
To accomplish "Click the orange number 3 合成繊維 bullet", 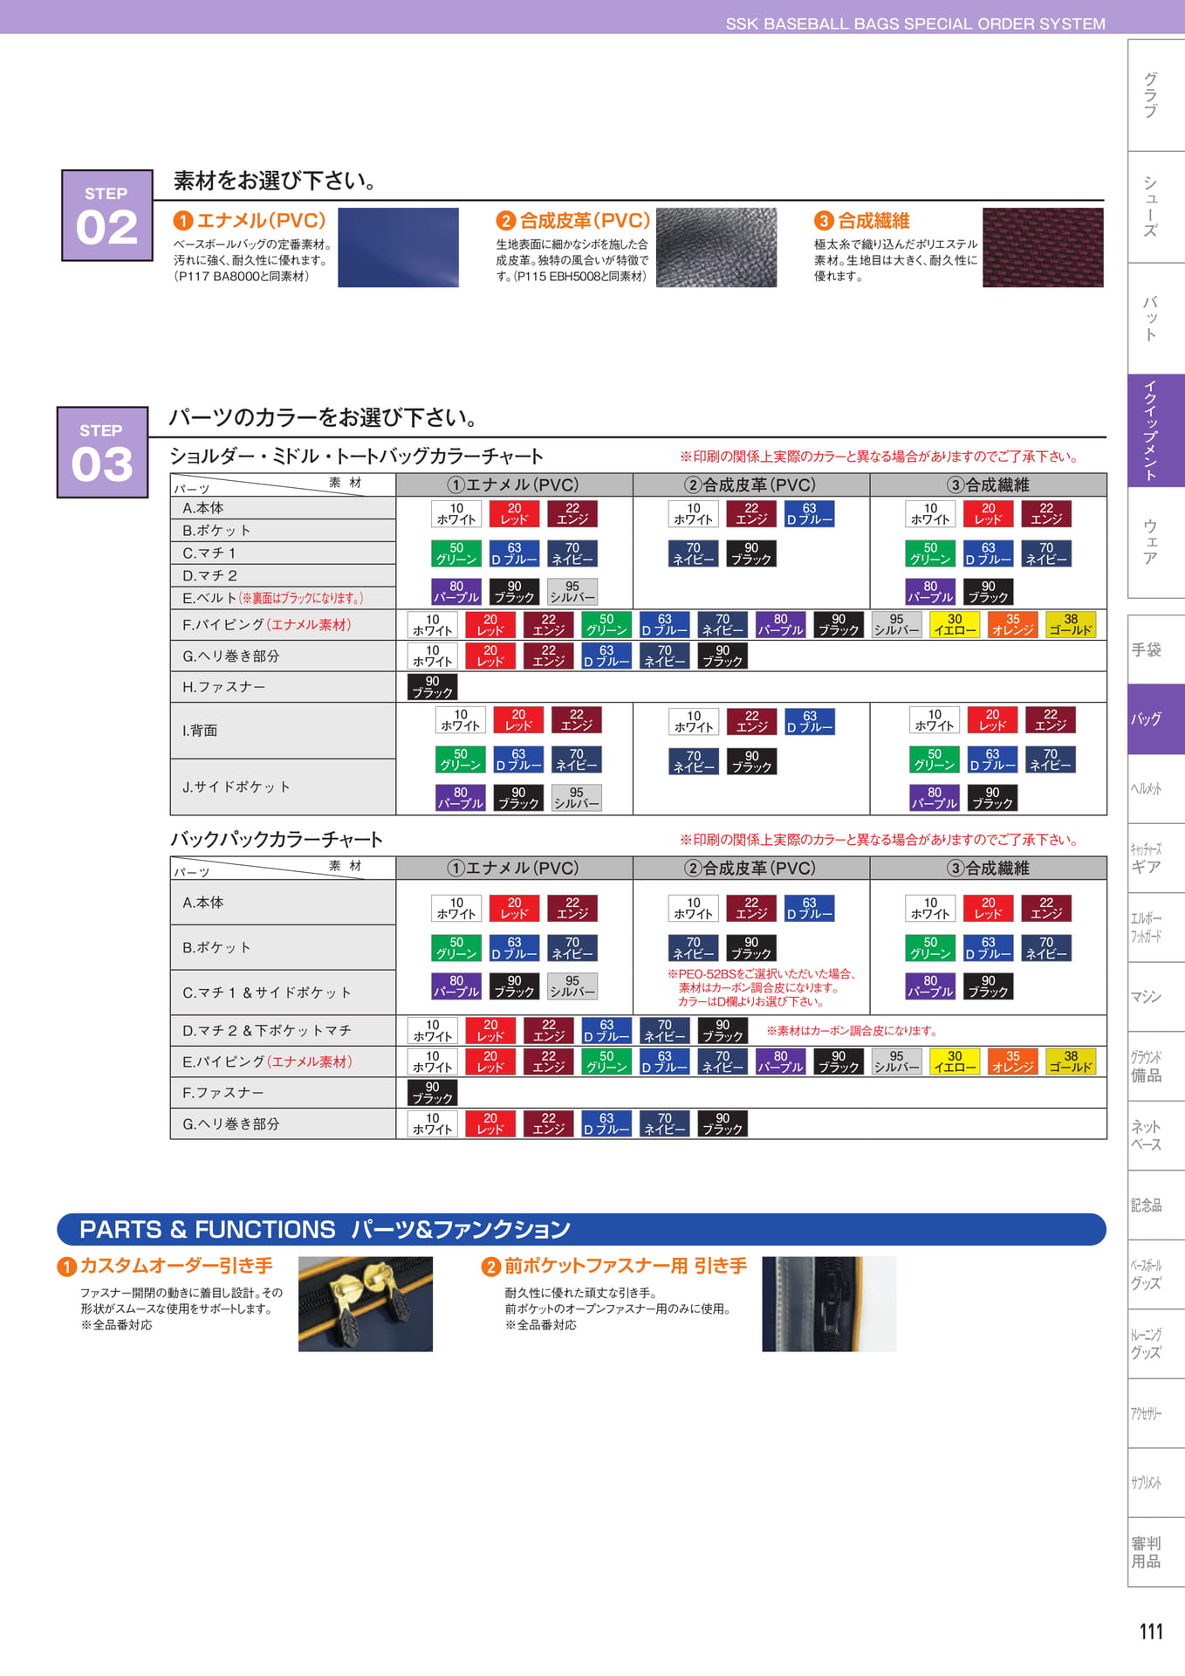I will click(824, 221).
